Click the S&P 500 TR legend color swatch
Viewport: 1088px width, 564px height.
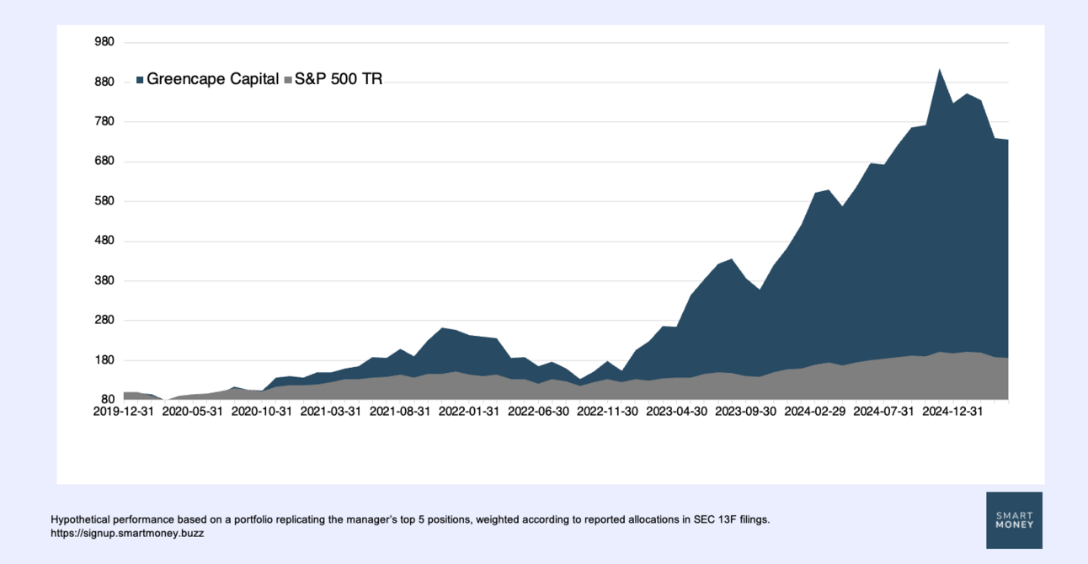288,80
